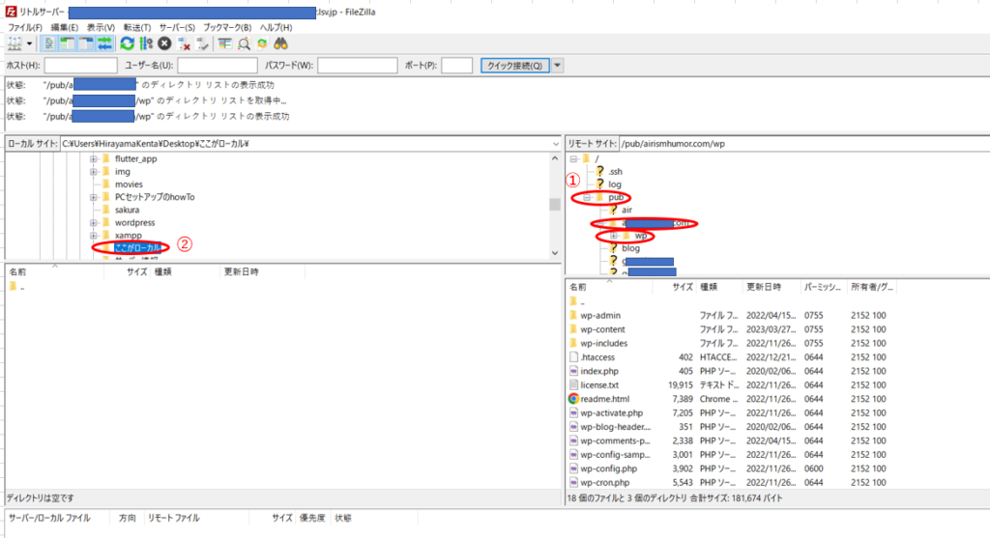Select wp-cron.php in remote list

(605, 483)
